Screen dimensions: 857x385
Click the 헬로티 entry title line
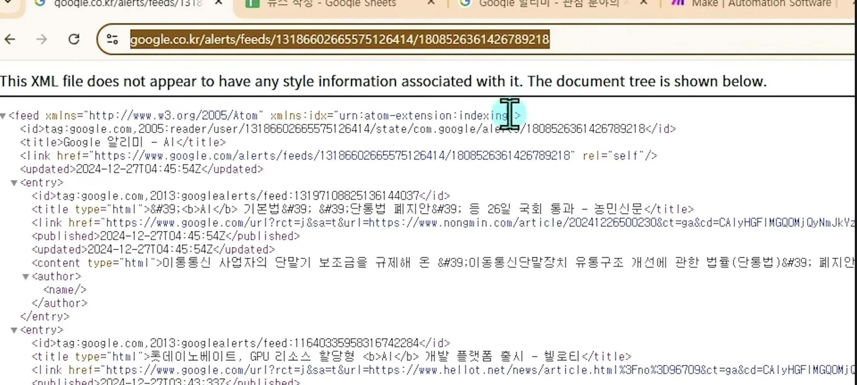pos(331,356)
